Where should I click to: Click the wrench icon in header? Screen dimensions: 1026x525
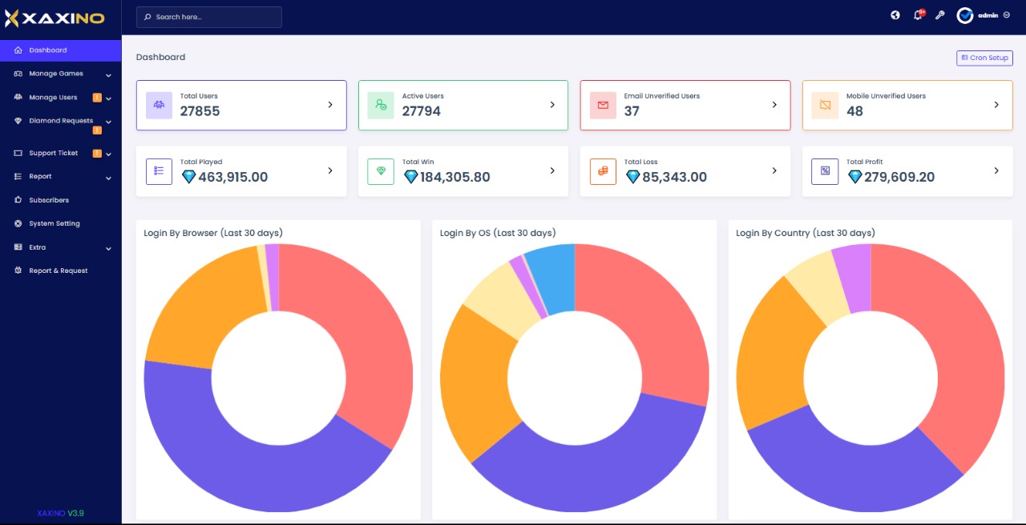(x=940, y=15)
